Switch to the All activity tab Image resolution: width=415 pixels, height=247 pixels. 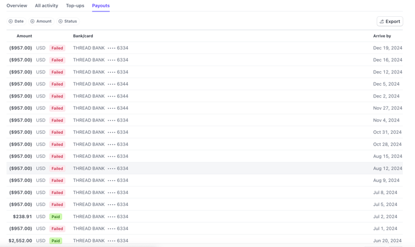click(x=46, y=5)
